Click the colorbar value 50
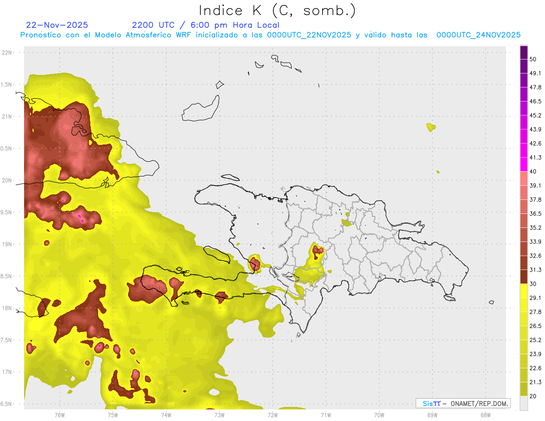This screenshot has height=421, width=545. coord(533,59)
